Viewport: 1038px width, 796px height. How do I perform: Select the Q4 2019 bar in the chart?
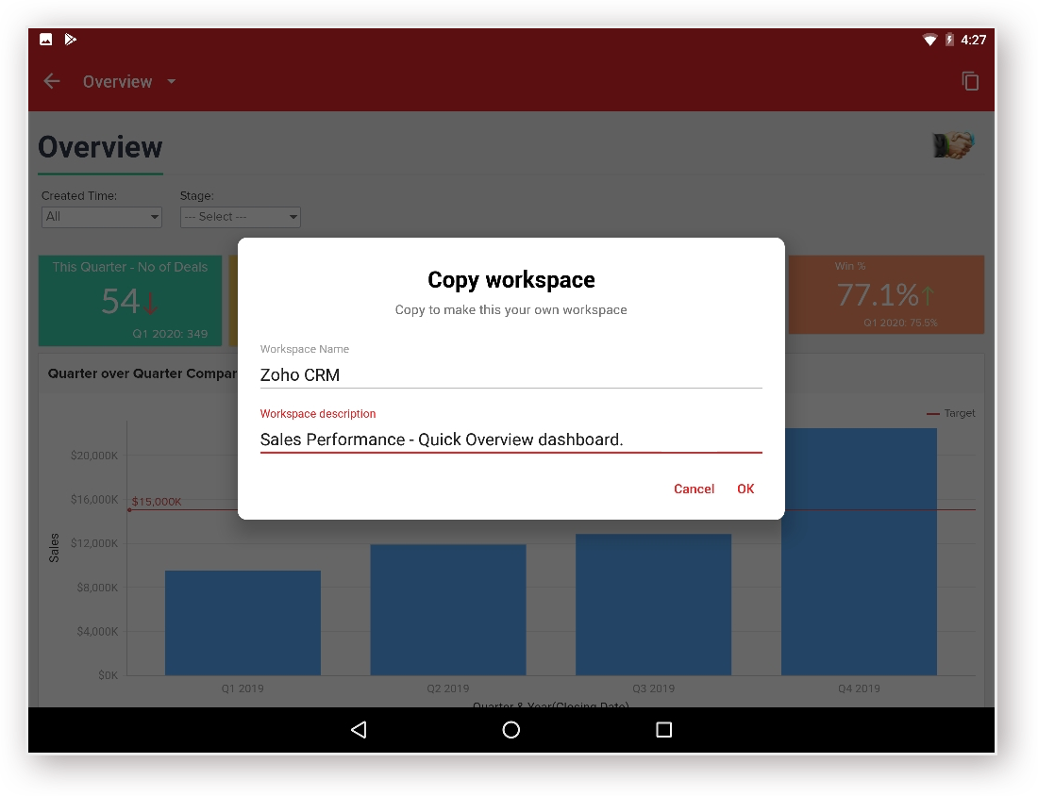tap(860, 551)
